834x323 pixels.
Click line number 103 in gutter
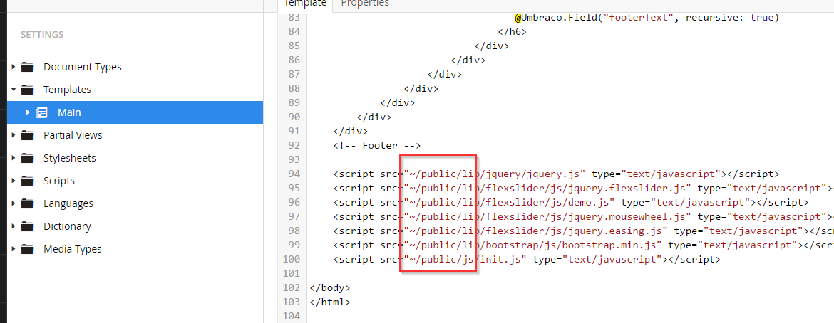(291, 302)
